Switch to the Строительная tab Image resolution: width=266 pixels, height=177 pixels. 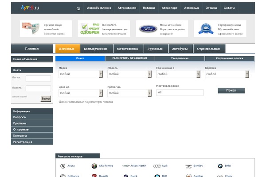(x=209, y=49)
